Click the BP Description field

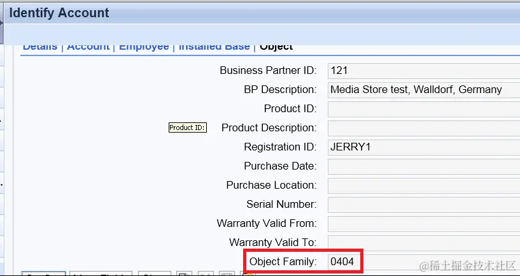(x=424, y=90)
